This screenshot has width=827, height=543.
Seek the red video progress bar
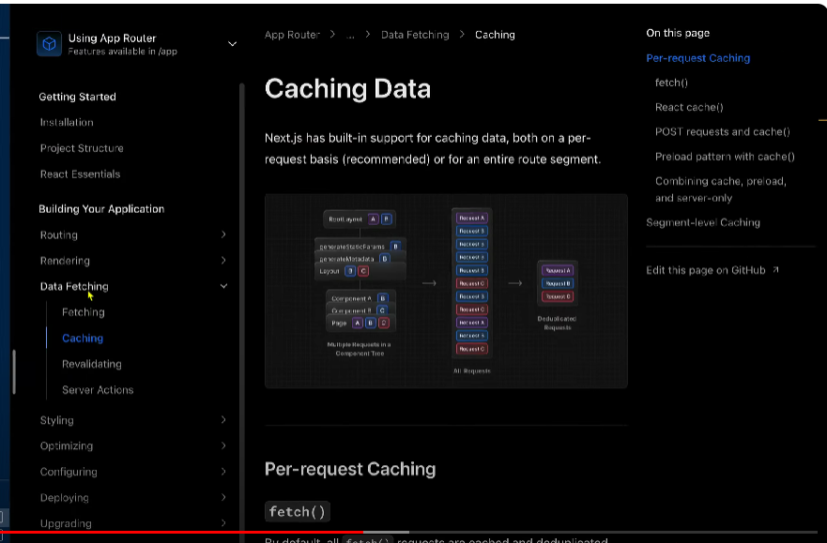182,533
